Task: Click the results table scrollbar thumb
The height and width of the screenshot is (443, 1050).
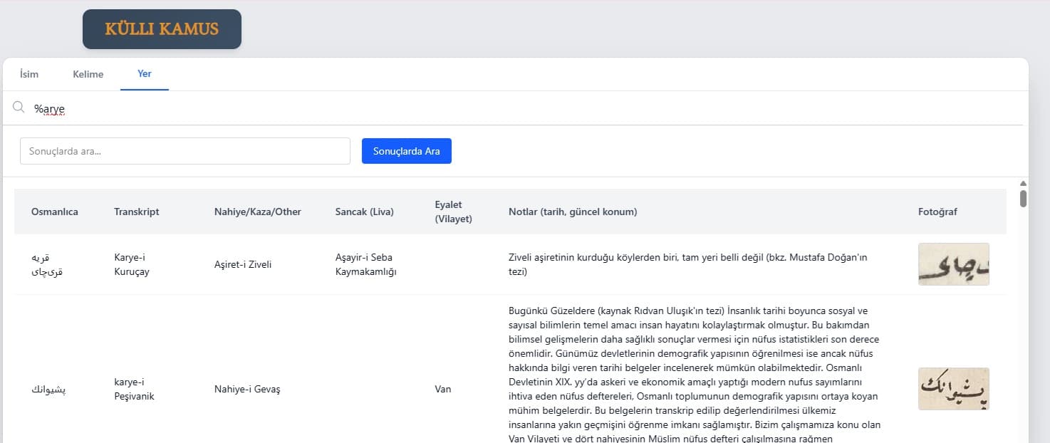Action: point(1024,198)
